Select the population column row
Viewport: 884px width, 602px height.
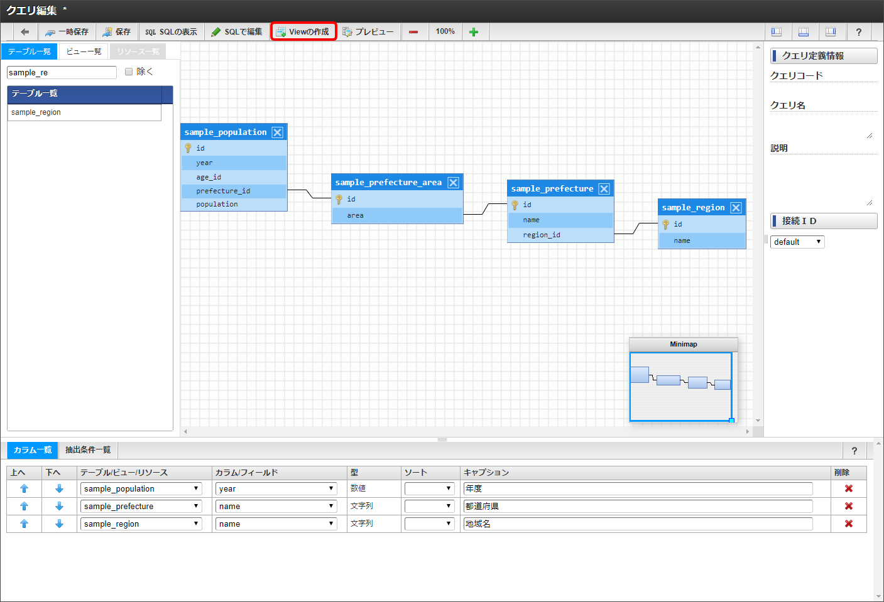pos(234,204)
